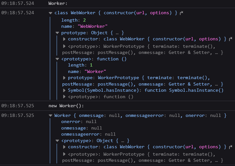Select the 'onmessage: null' property row
The height and width of the screenshot is (166, 235).
pos(82,128)
